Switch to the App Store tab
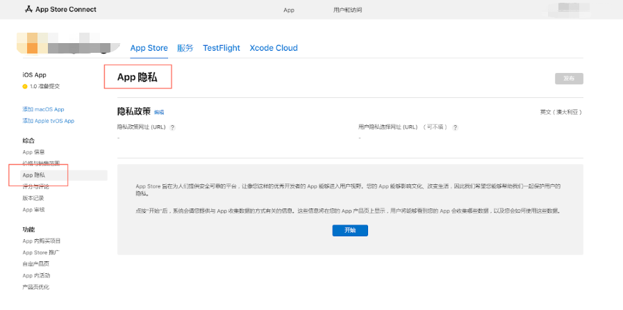 pyautogui.click(x=149, y=48)
